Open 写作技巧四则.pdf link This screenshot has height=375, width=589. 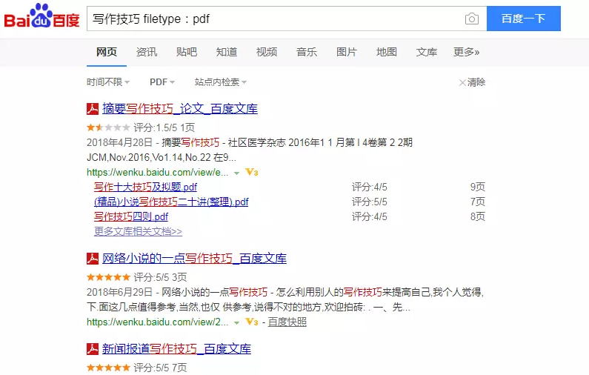point(131,217)
